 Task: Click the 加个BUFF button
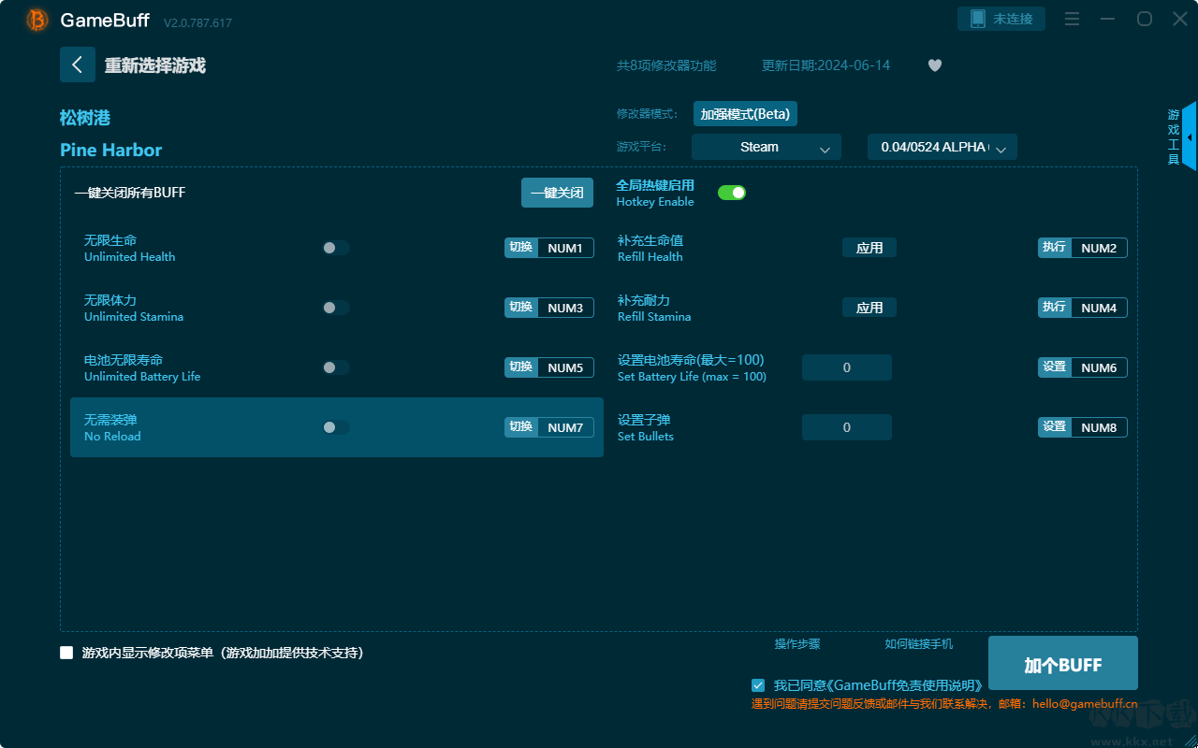pyautogui.click(x=1063, y=665)
